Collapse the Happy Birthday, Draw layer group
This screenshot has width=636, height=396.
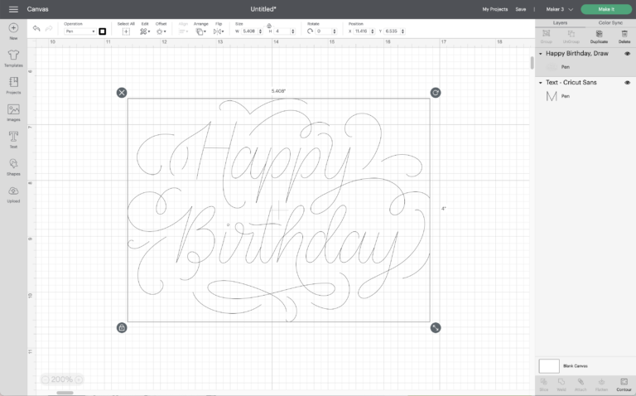(541, 54)
